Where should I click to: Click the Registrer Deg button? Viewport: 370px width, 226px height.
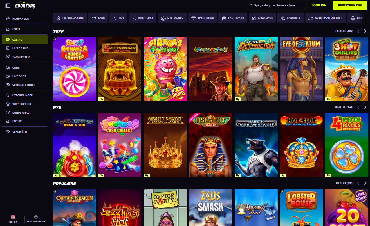[350, 5]
